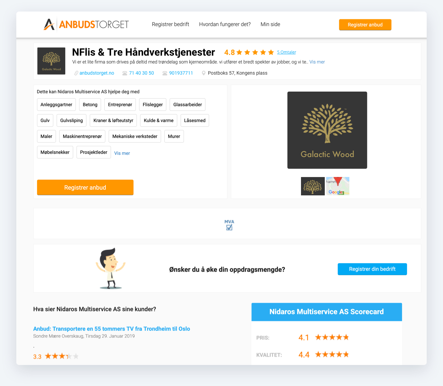The height and width of the screenshot is (386, 443).
Task: Click the link icon beside anbudstorget.no
Action: (x=76, y=73)
